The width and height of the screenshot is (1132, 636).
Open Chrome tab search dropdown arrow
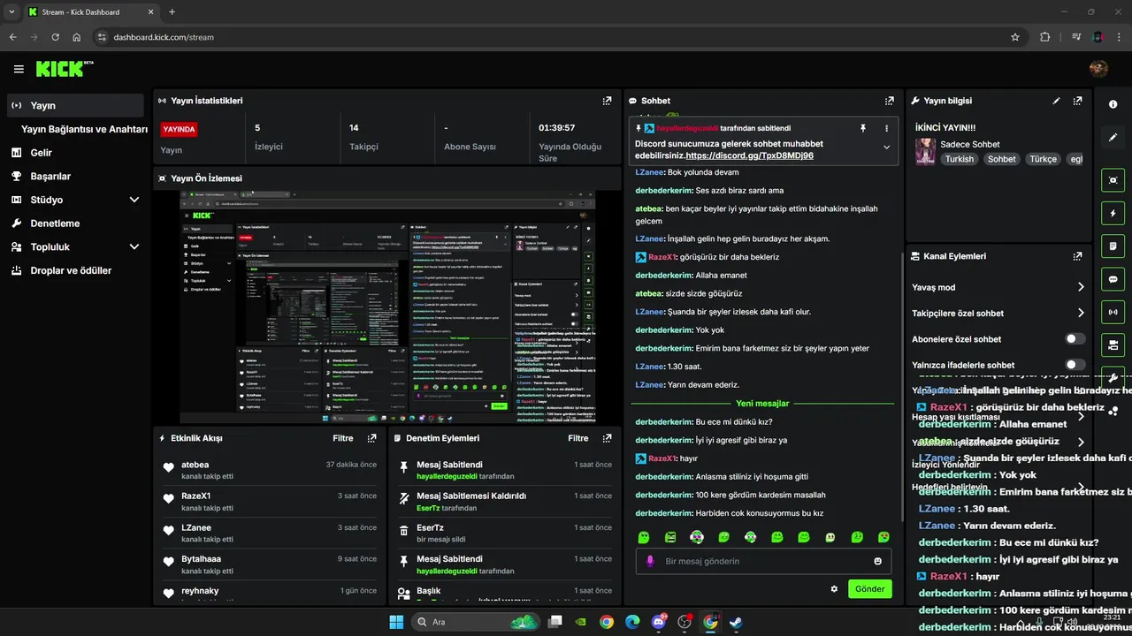tap(11, 12)
